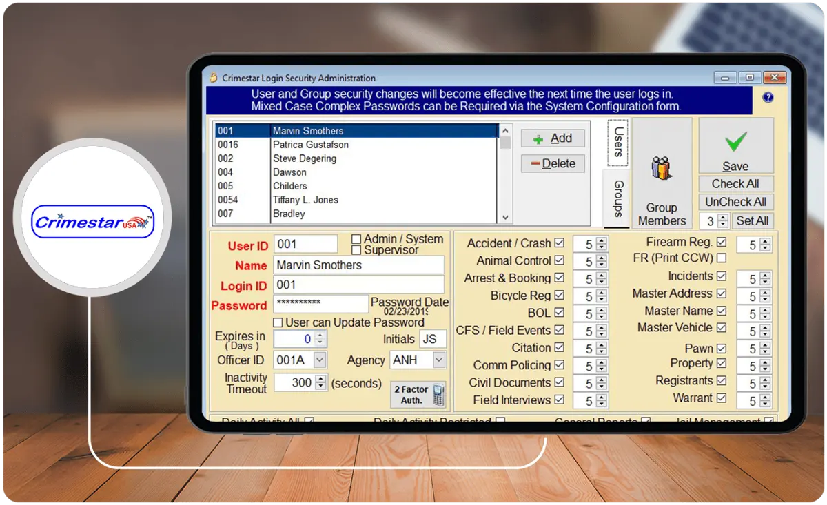Adjust the Firearm Reg. level spinner
The height and width of the screenshot is (505, 827).
[x=765, y=245]
